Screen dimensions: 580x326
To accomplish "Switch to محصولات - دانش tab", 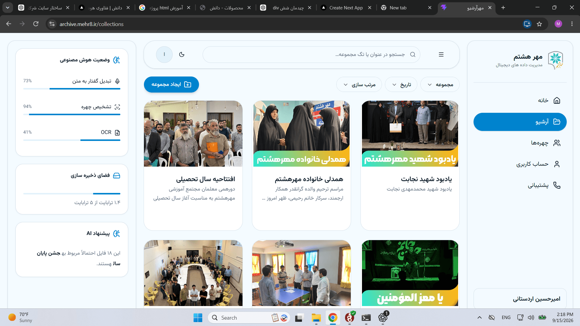I will click(x=225, y=8).
